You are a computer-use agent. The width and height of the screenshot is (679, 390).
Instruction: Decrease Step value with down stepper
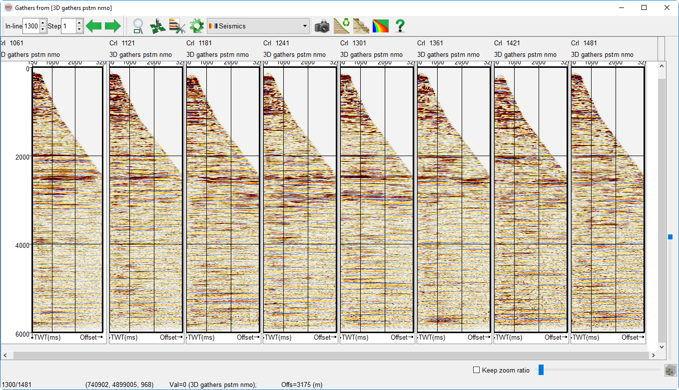(x=79, y=29)
